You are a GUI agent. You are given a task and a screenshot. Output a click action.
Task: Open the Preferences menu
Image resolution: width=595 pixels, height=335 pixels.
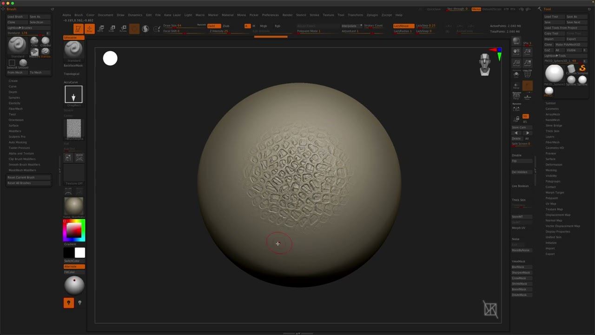(270, 15)
